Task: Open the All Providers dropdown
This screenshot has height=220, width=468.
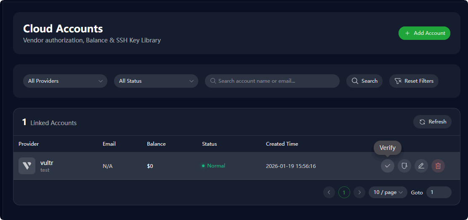Action: (x=65, y=81)
